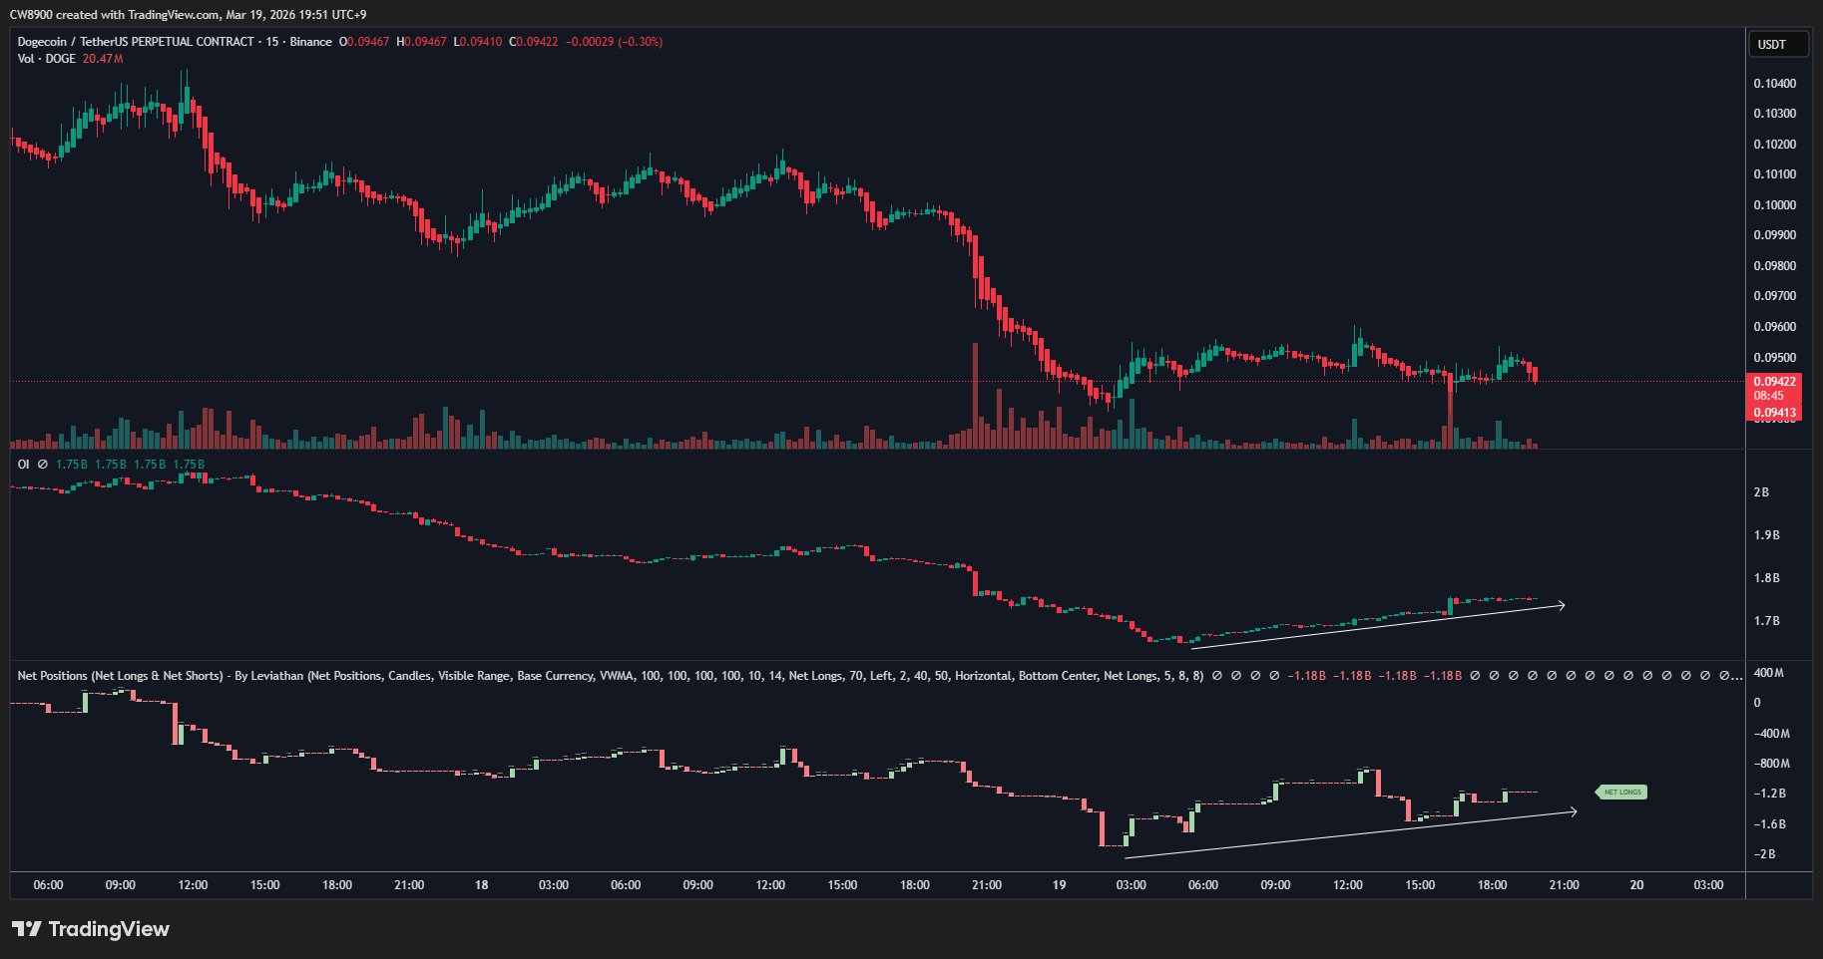Click the USDT currency button
Viewport: 1823px width, 959px height.
click(1778, 45)
